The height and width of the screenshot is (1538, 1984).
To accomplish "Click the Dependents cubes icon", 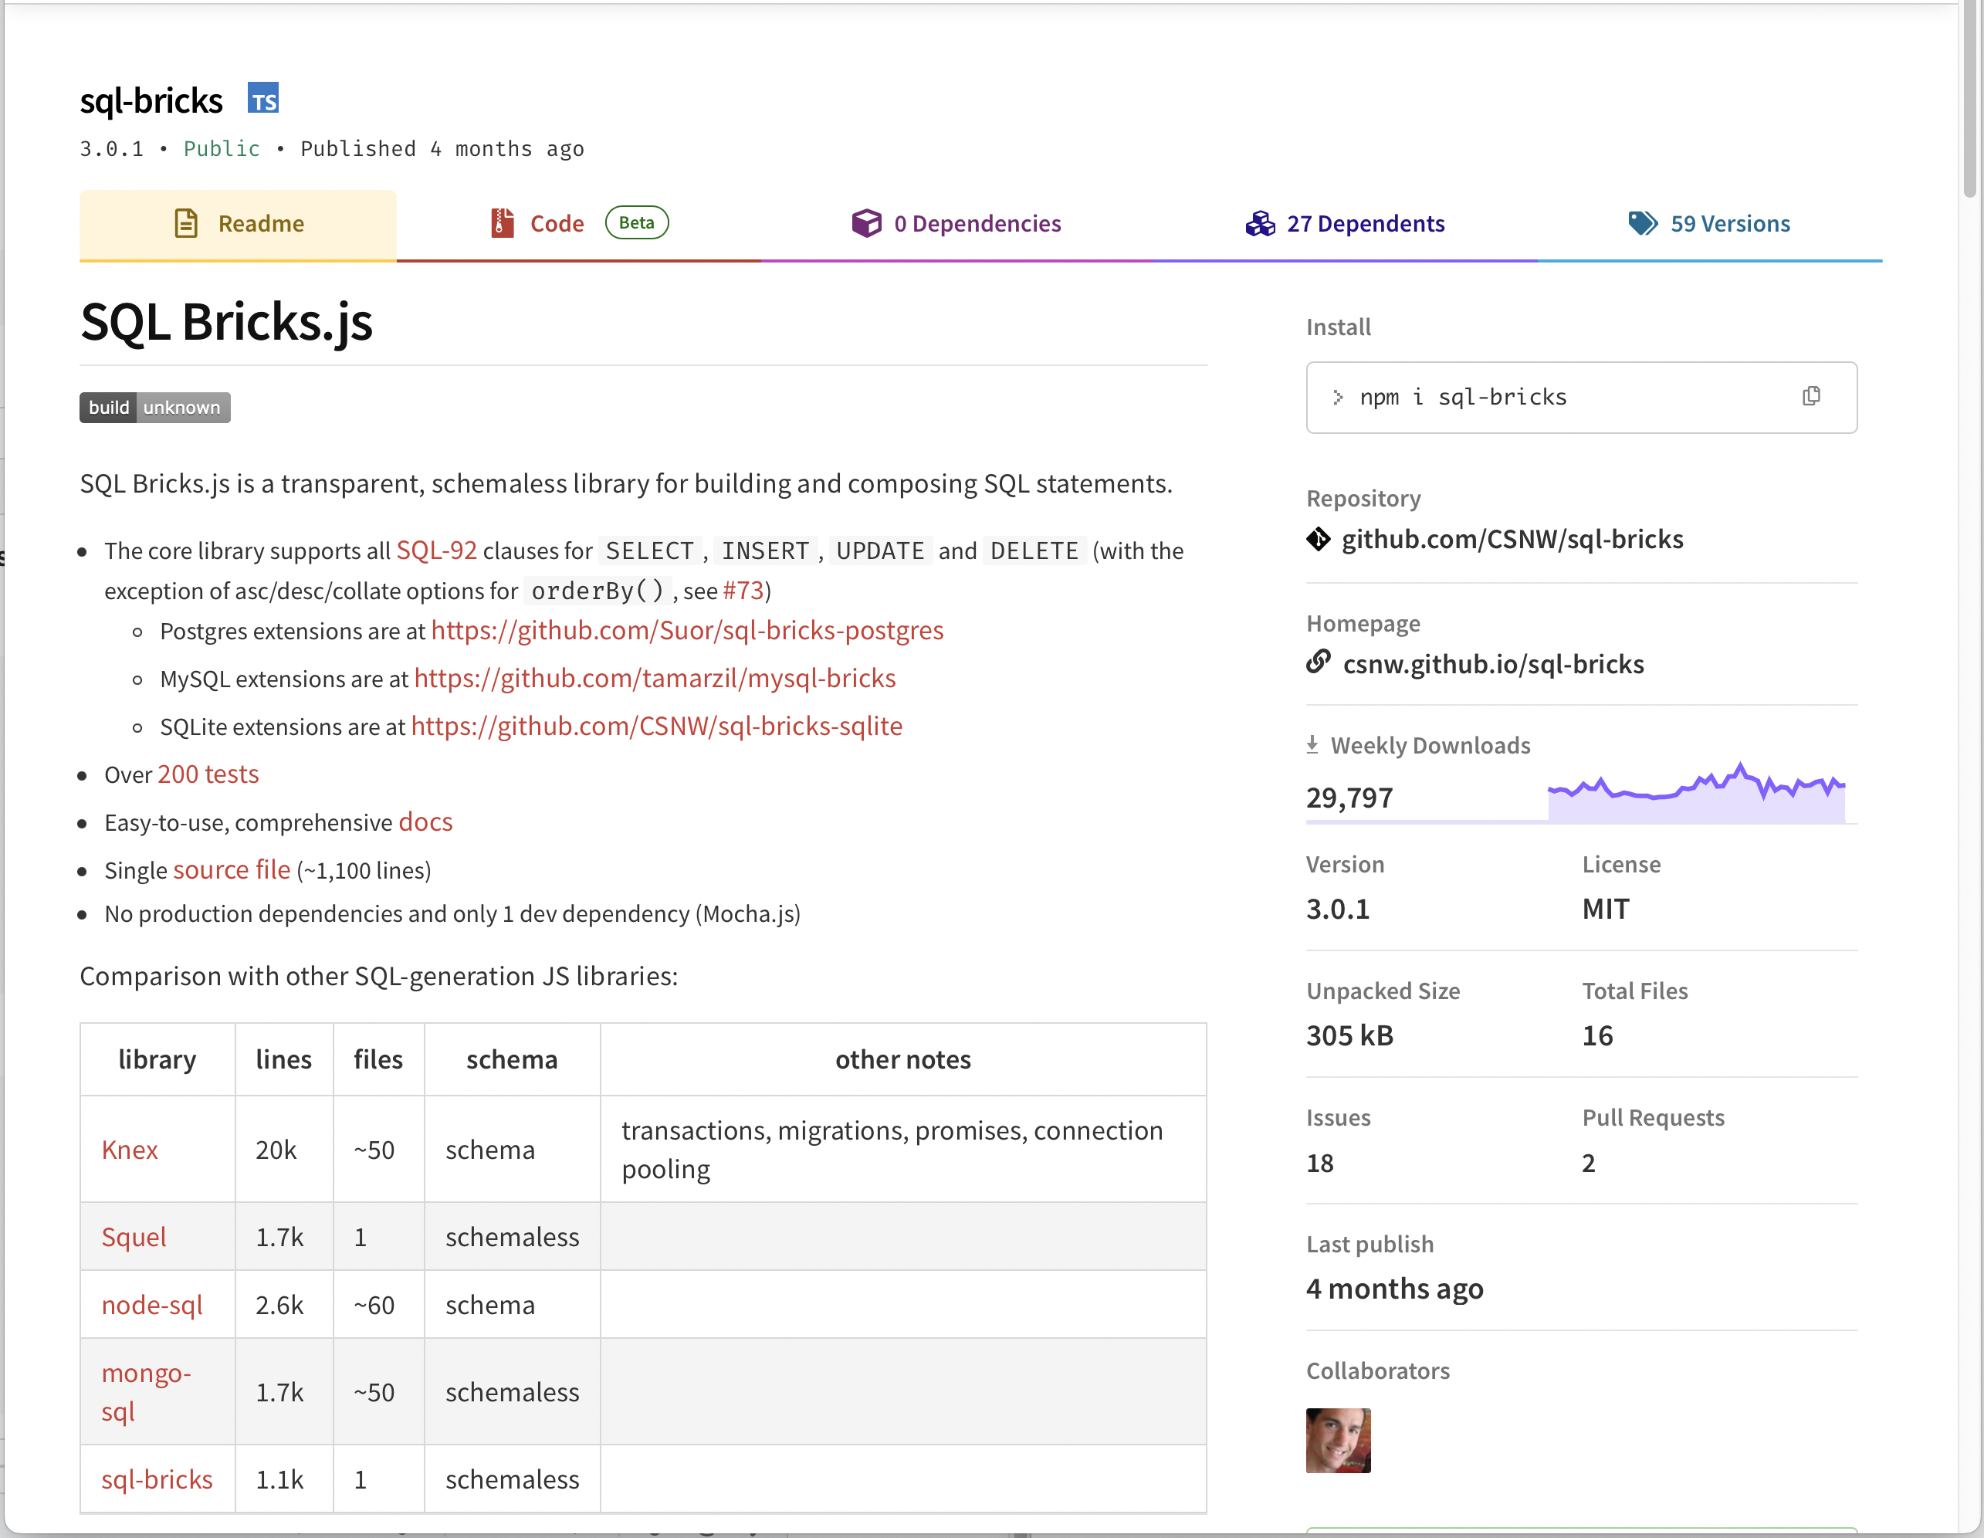I will pos(1260,223).
